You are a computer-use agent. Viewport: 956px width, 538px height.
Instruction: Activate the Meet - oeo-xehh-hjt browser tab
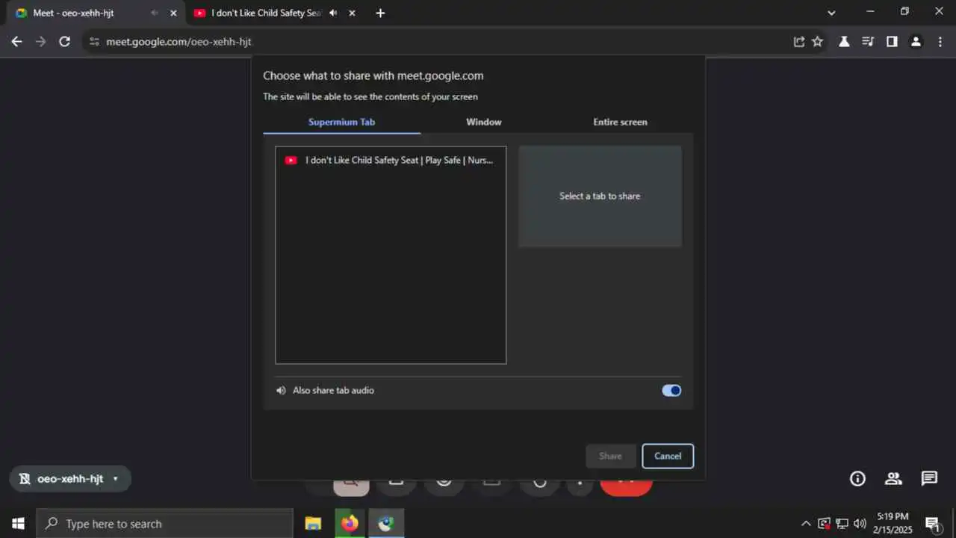pos(97,13)
